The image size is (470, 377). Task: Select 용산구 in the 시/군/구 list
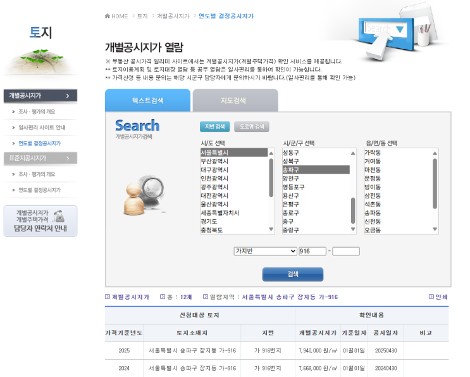316,196
